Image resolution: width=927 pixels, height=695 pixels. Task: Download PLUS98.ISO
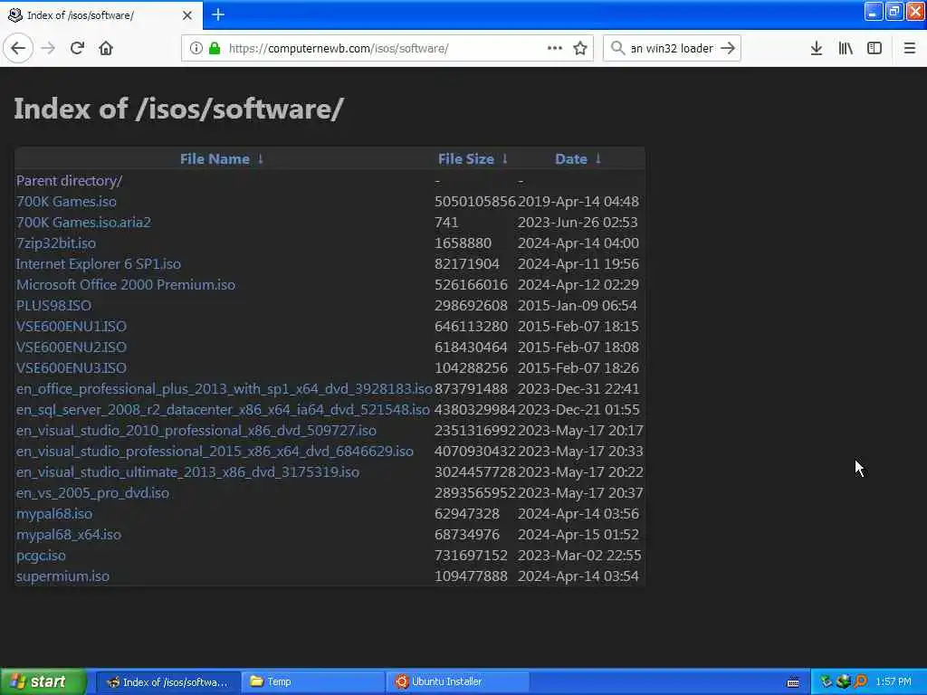pyautogui.click(x=53, y=306)
